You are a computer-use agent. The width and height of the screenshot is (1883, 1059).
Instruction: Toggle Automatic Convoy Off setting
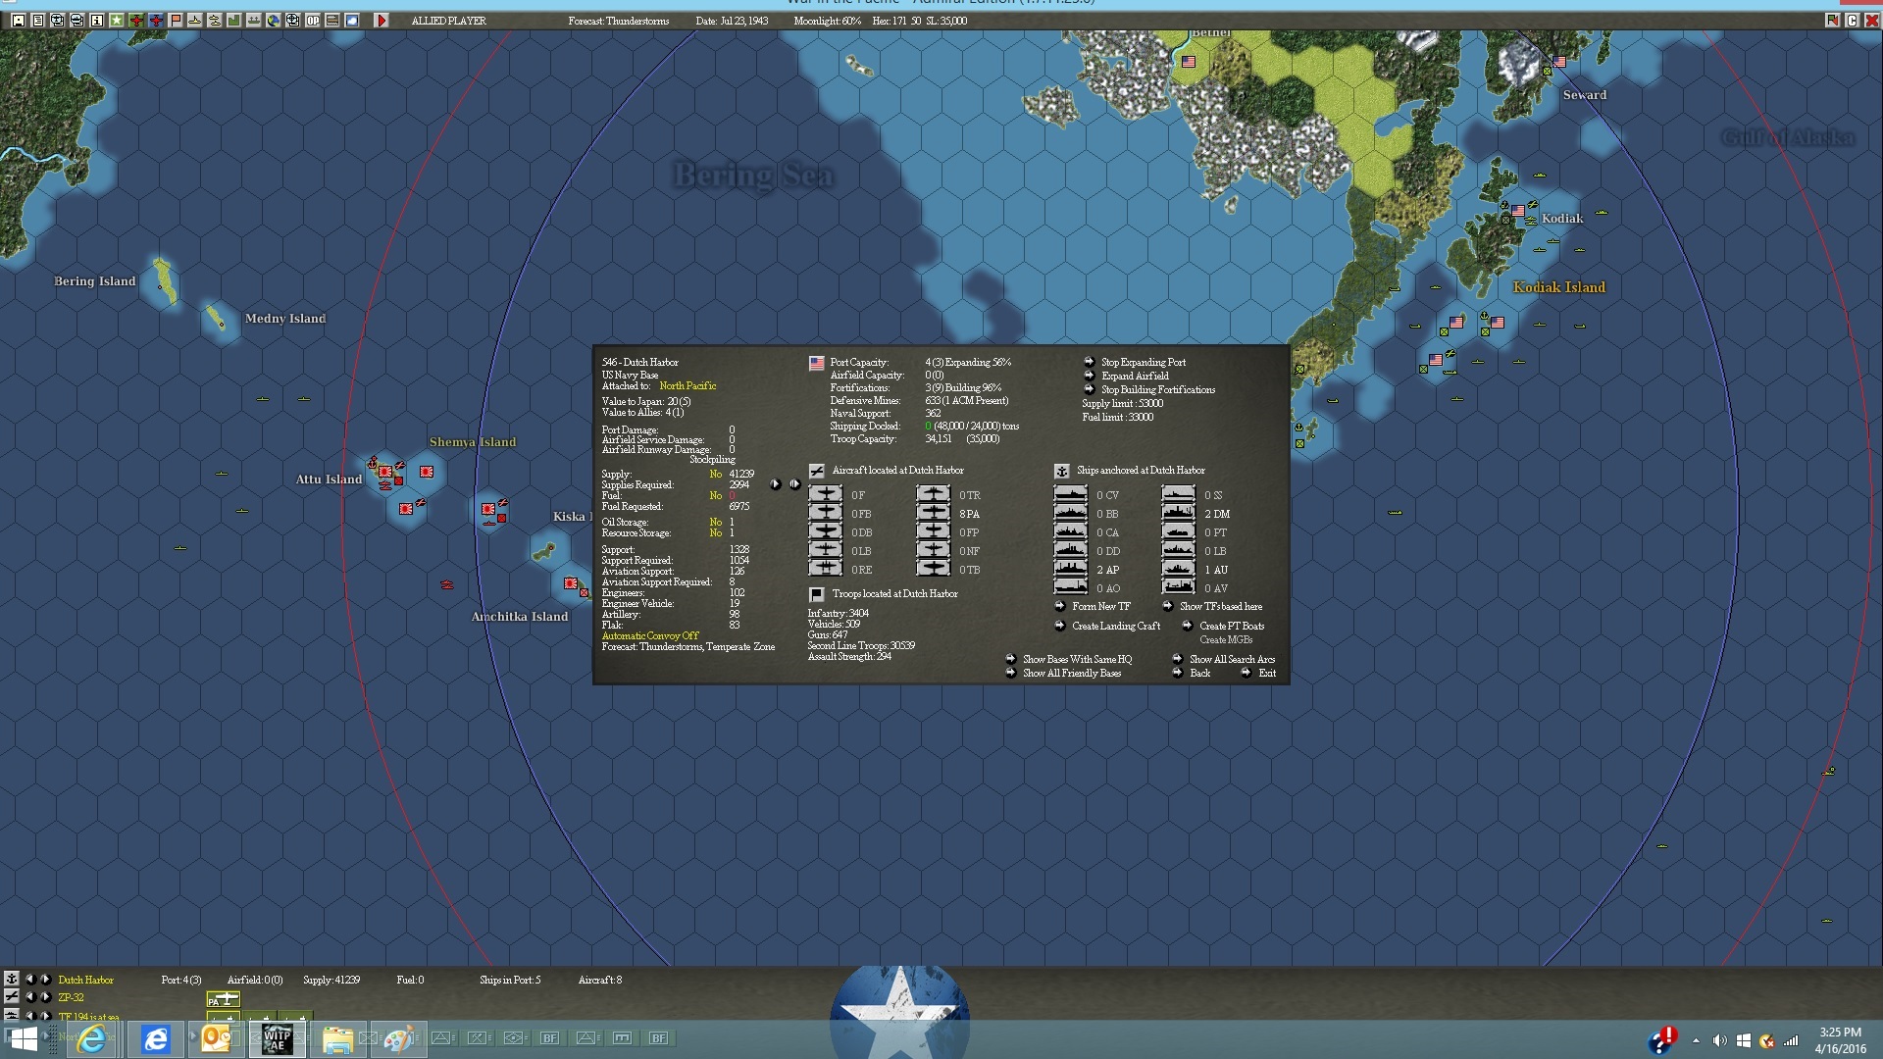(650, 636)
